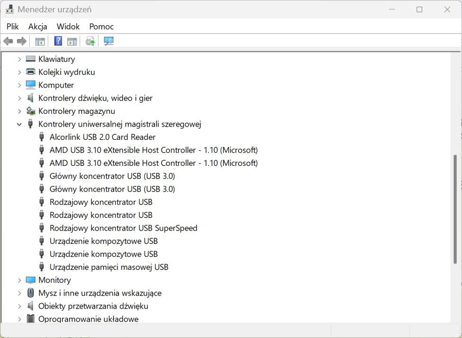This screenshot has height=338, width=462.
Task: Select first Rodzajowy koncentrator USB entry
Action: click(x=101, y=202)
